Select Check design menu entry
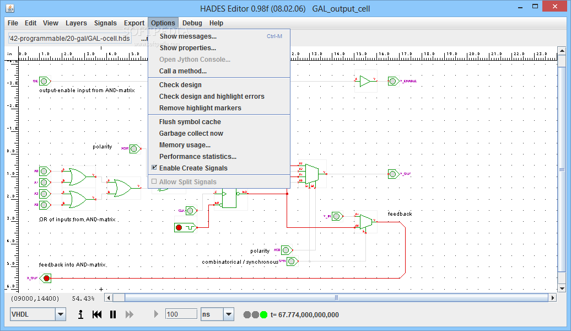The width and height of the screenshot is (571, 331). click(x=219, y=84)
